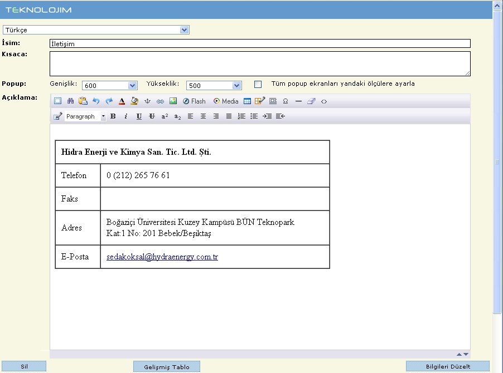This screenshot has height=373, width=503.
Task: Click the phone number cell text
Action: click(138, 175)
